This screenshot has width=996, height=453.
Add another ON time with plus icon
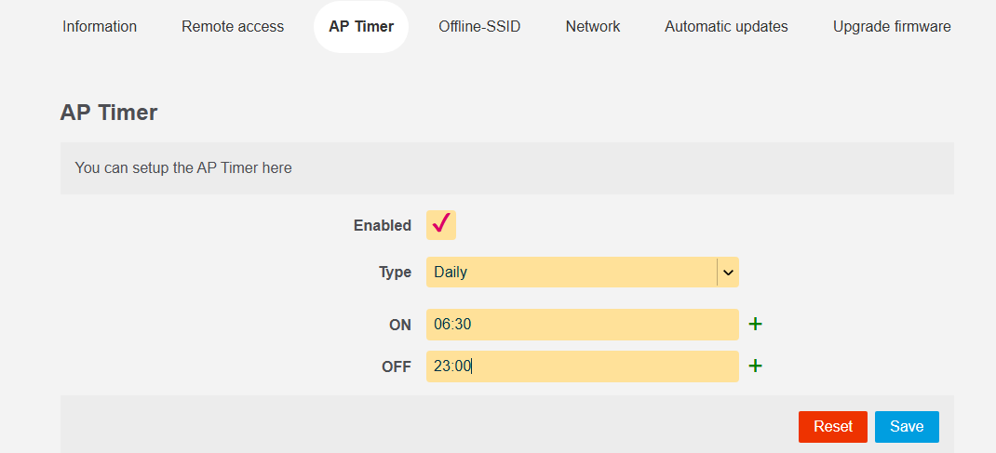[756, 325]
